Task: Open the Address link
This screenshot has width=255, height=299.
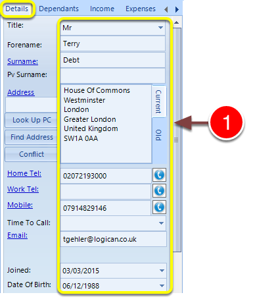Action: pyautogui.click(x=21, y=92)
